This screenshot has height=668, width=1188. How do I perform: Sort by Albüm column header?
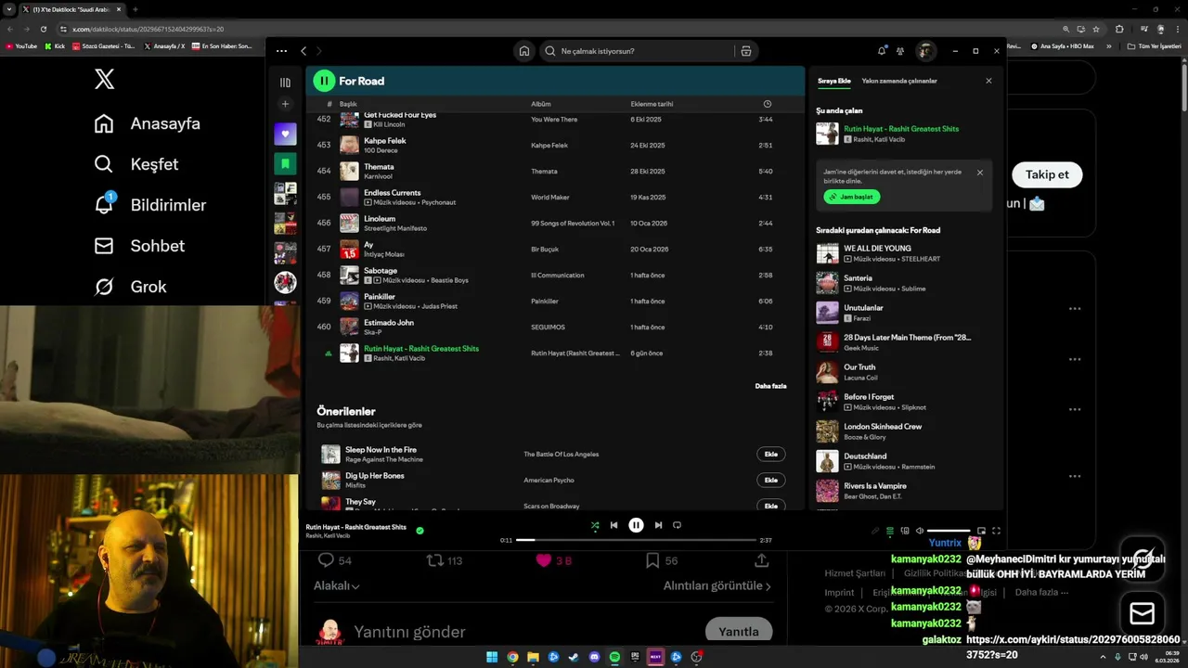coord(540,104)
